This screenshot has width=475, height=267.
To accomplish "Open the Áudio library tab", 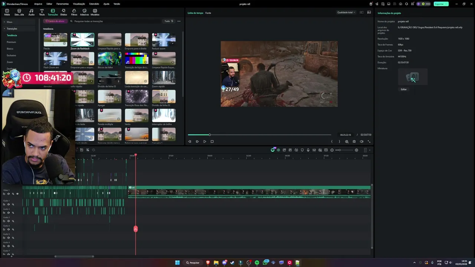I will 32,12.
